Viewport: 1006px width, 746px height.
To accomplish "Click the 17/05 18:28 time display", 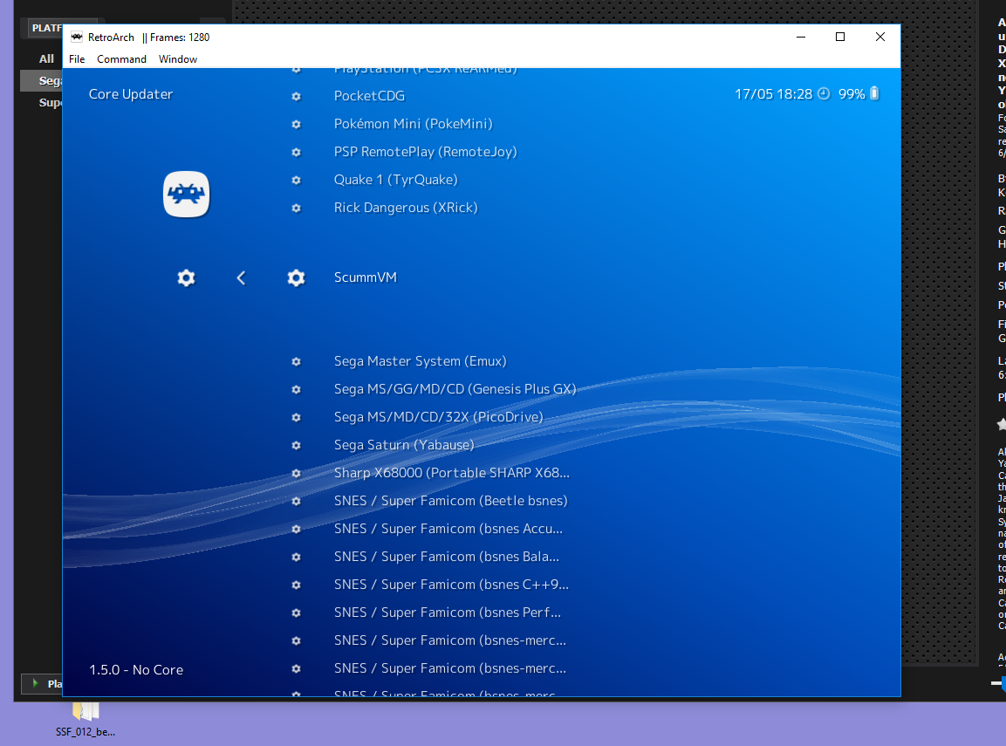I will (x=773, y=94).
